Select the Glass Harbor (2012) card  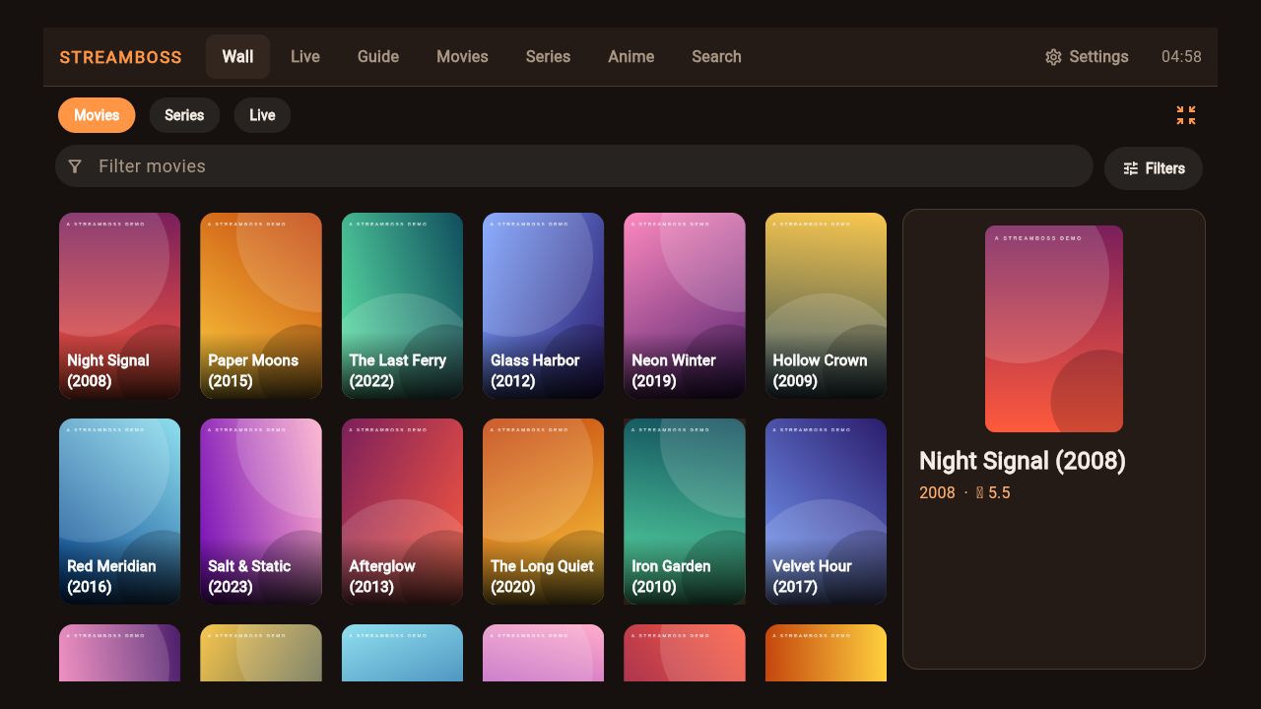point(543,306)
